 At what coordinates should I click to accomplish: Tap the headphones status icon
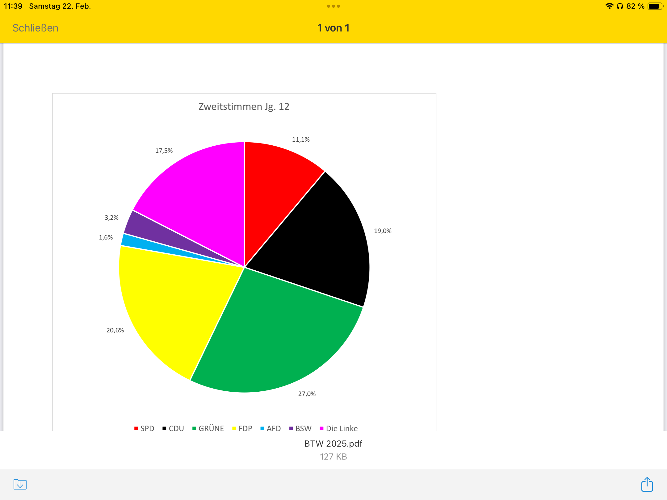620,6
